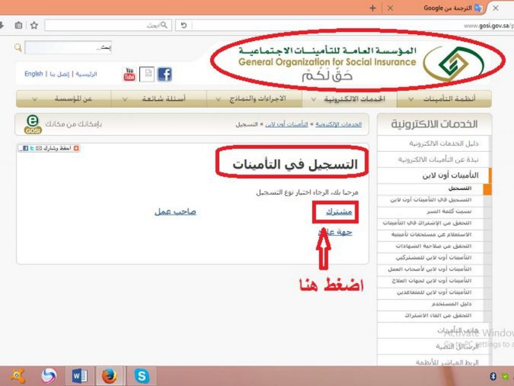Open Microsoft Word from the taskbar
This screenshot has height=386, width=514.
[x=79, y=376]
